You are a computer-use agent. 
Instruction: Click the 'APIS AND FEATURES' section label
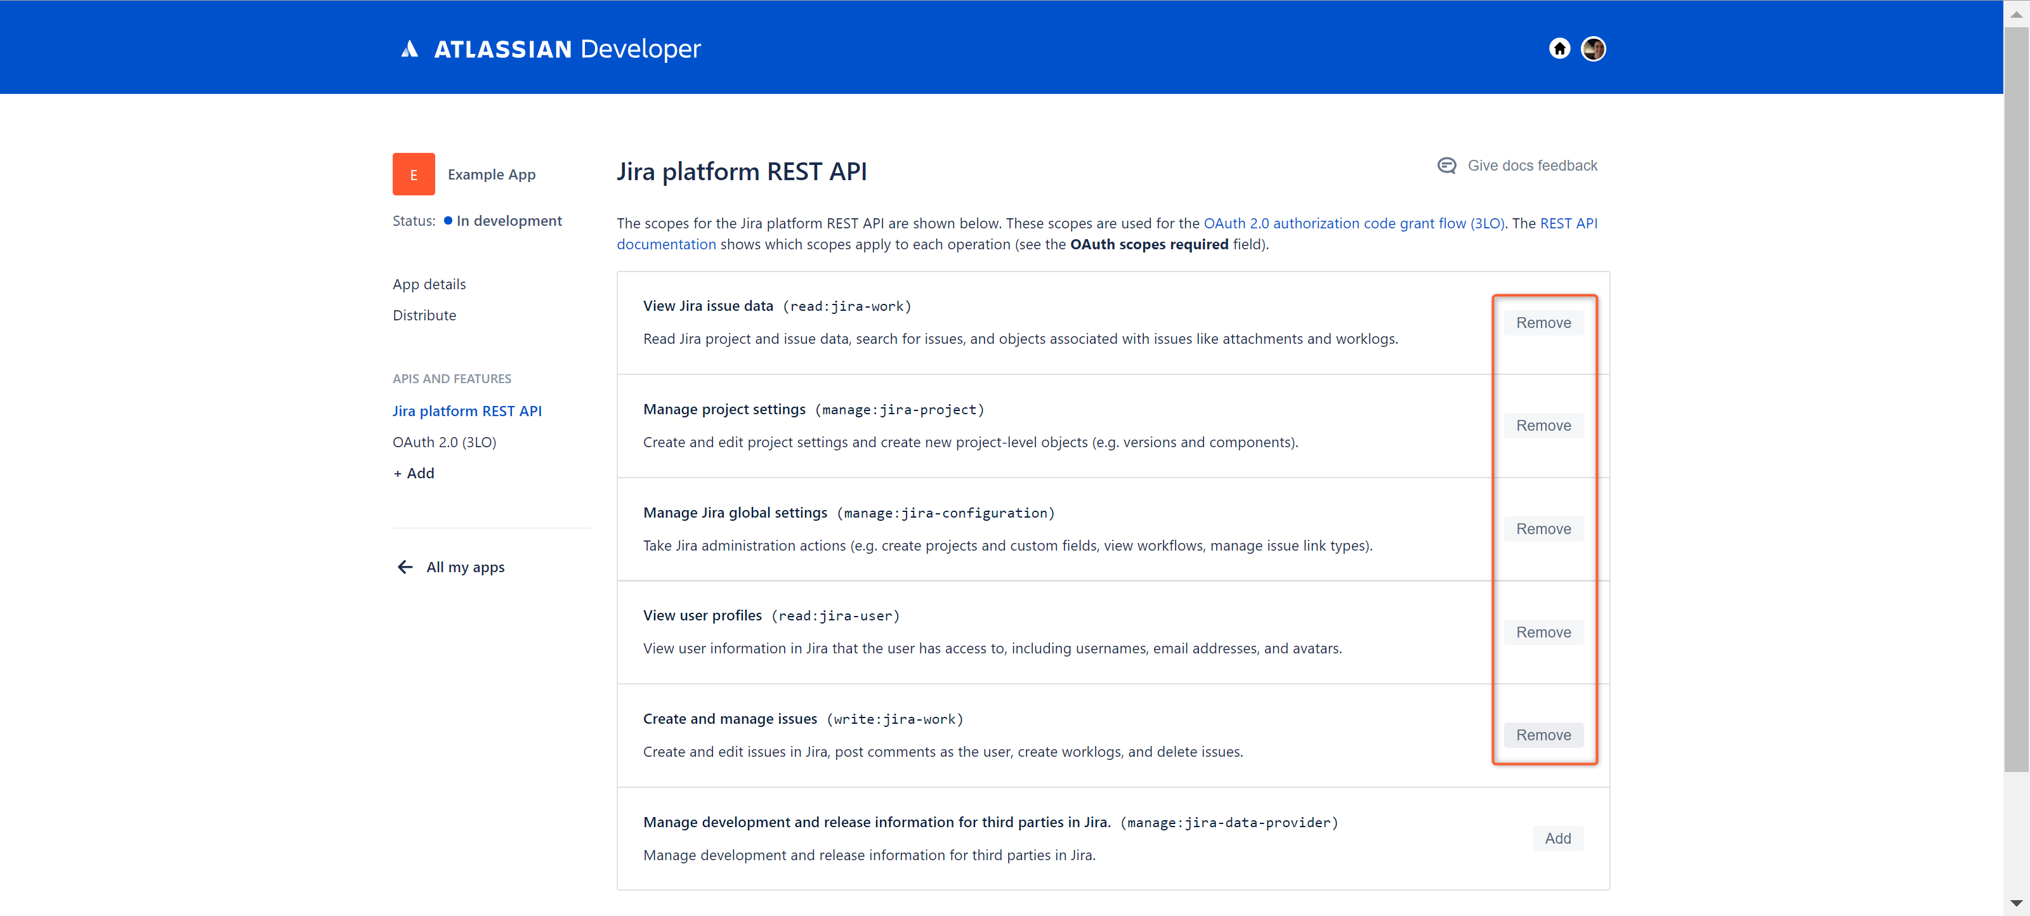[452, 379]
